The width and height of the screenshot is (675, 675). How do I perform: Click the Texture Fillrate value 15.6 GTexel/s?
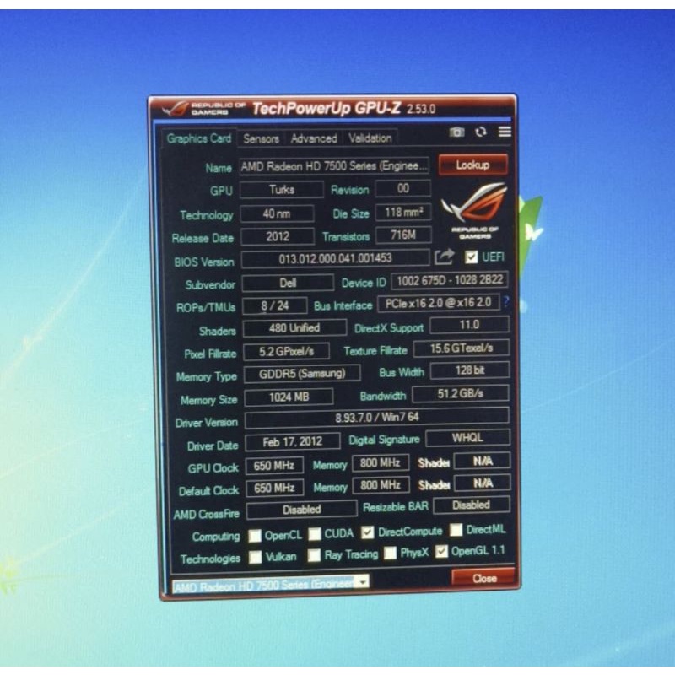pyautogui.click(x=461, y=348)
